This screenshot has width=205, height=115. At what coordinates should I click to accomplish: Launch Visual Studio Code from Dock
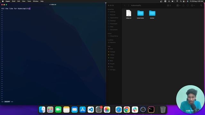click(x=91, y=110)
